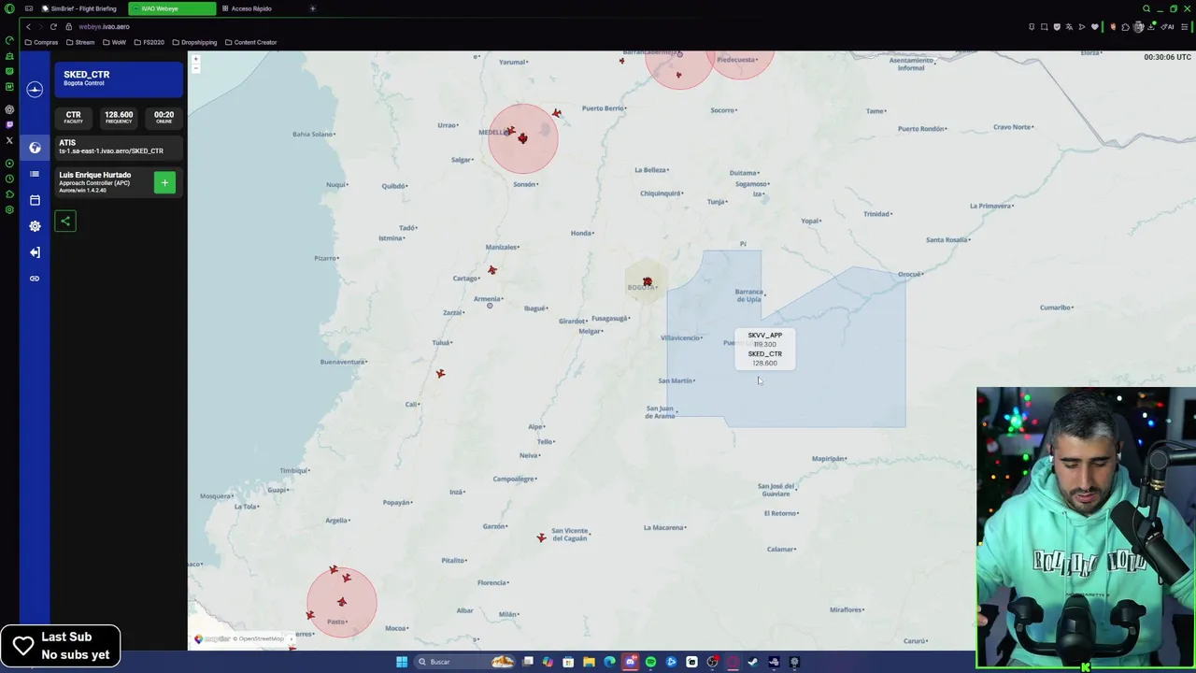Image resolution: width=1196 pixels, height=673 pixels.
Task: Switch to IVAO Webeye tab
Action: 173,8
